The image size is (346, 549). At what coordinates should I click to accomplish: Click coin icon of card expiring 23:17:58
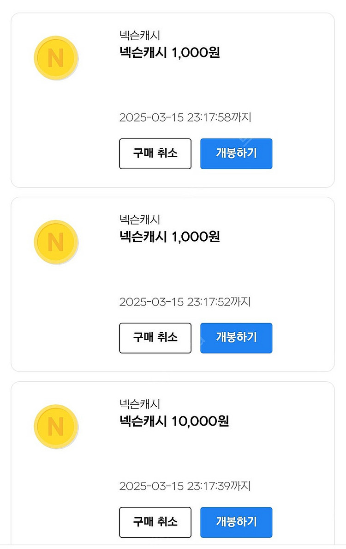click(x=56, y=58)
